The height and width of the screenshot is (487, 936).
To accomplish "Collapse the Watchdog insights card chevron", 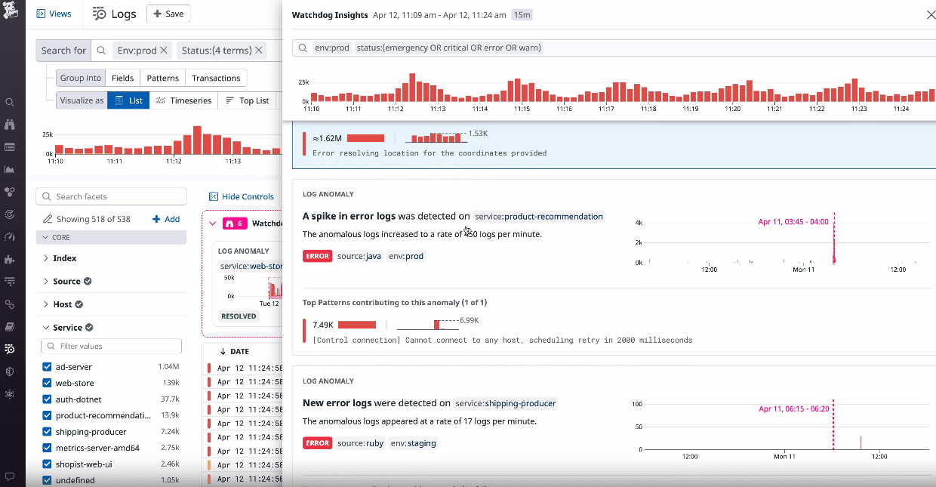I will coord(213,223).
